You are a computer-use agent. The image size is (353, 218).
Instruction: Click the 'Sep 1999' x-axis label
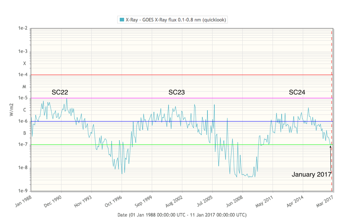pyautogui.click(x=144, y=201)
